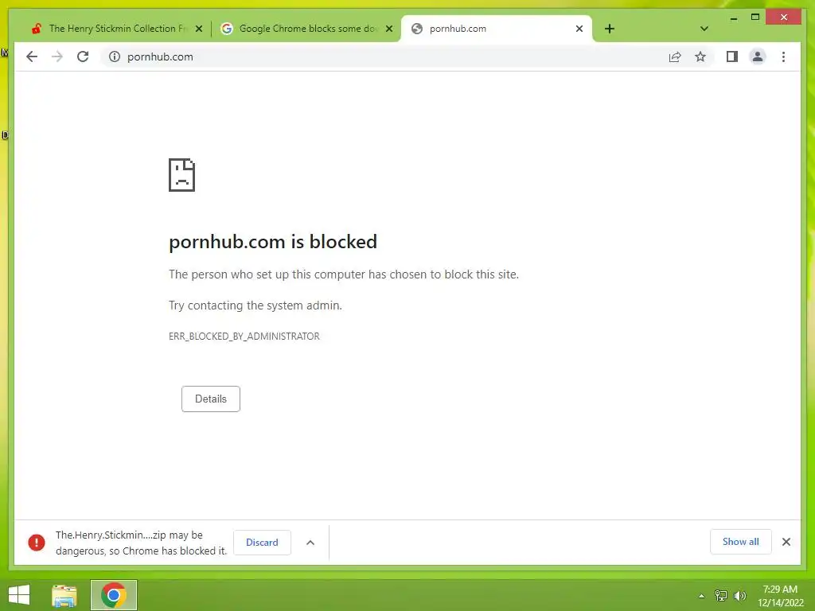Click the ERR_BLOCKED_BY_ADMINISTRATOR error code
The height and width of the screenshot is (611, 815).
coord(244,337)
